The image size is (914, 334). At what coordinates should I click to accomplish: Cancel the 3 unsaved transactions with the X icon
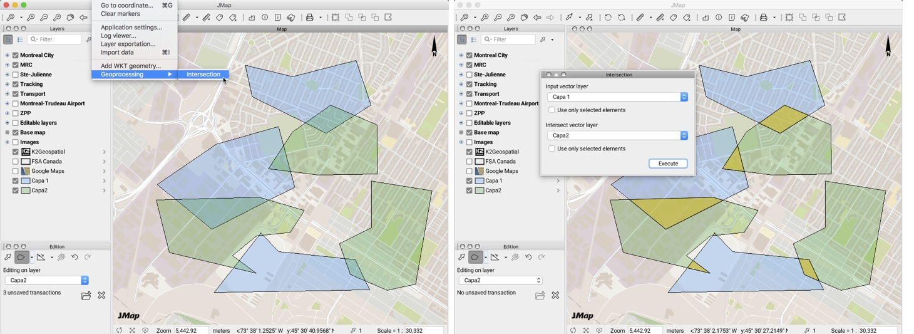[x=102, y=296]
